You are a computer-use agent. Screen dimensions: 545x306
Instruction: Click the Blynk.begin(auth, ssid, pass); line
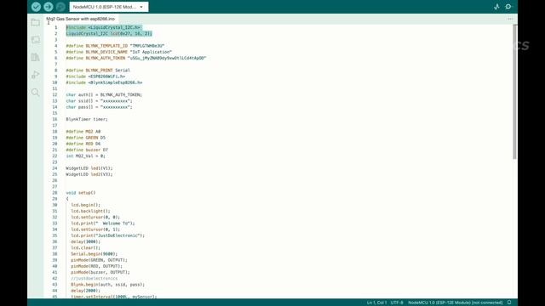108,285
